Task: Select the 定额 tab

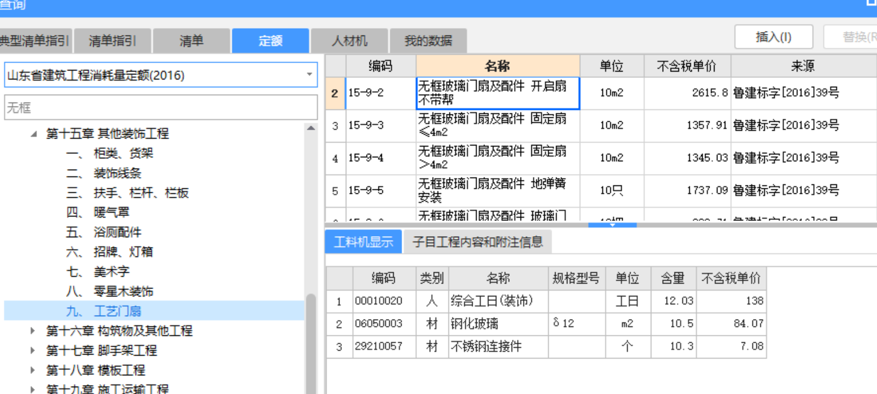Action: [x=270, y=41]
